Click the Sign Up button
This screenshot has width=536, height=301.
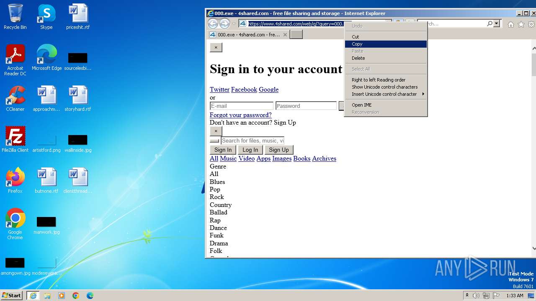(x=279, y=150)
